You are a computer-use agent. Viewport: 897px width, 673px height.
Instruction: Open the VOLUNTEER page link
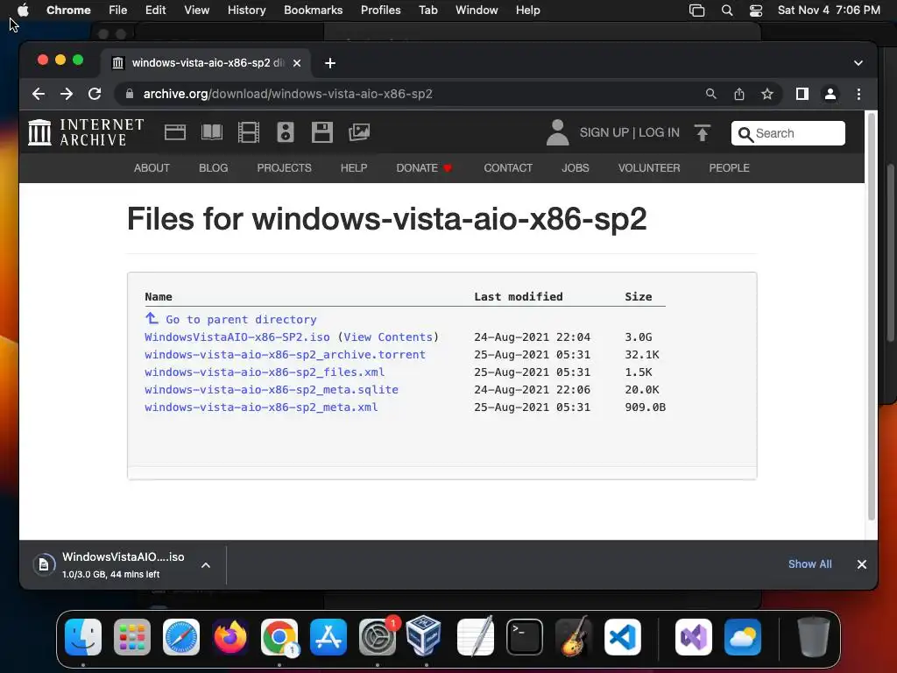pyautogui.click(x=649, y=167)
